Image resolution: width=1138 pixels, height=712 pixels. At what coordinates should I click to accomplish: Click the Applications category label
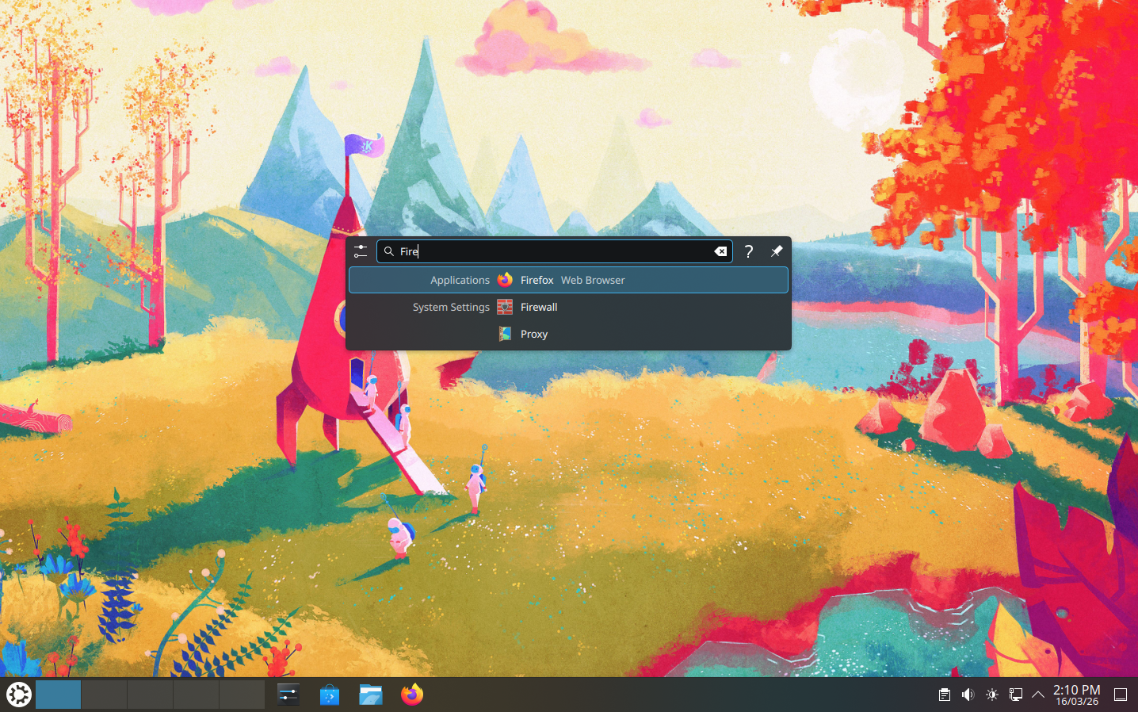point(460,280)
